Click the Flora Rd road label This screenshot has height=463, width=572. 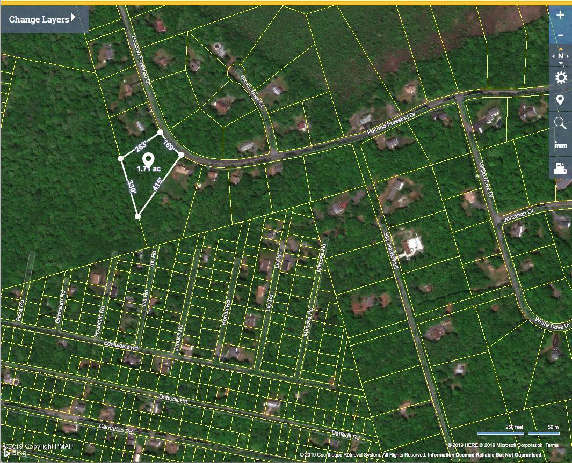pyautogui.click(x=20, y=311)
